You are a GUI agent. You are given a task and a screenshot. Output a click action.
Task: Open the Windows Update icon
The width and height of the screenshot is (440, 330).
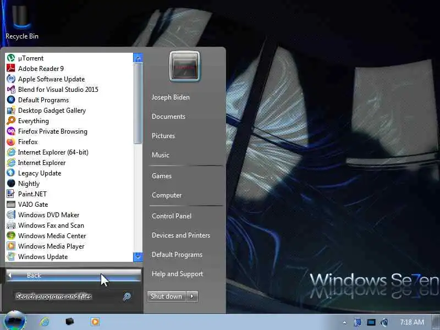[x=11, y=256]
